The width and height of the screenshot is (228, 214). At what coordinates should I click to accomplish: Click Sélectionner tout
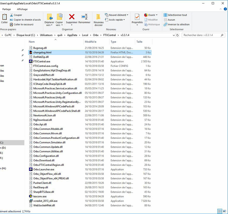[x=175, y=15]
